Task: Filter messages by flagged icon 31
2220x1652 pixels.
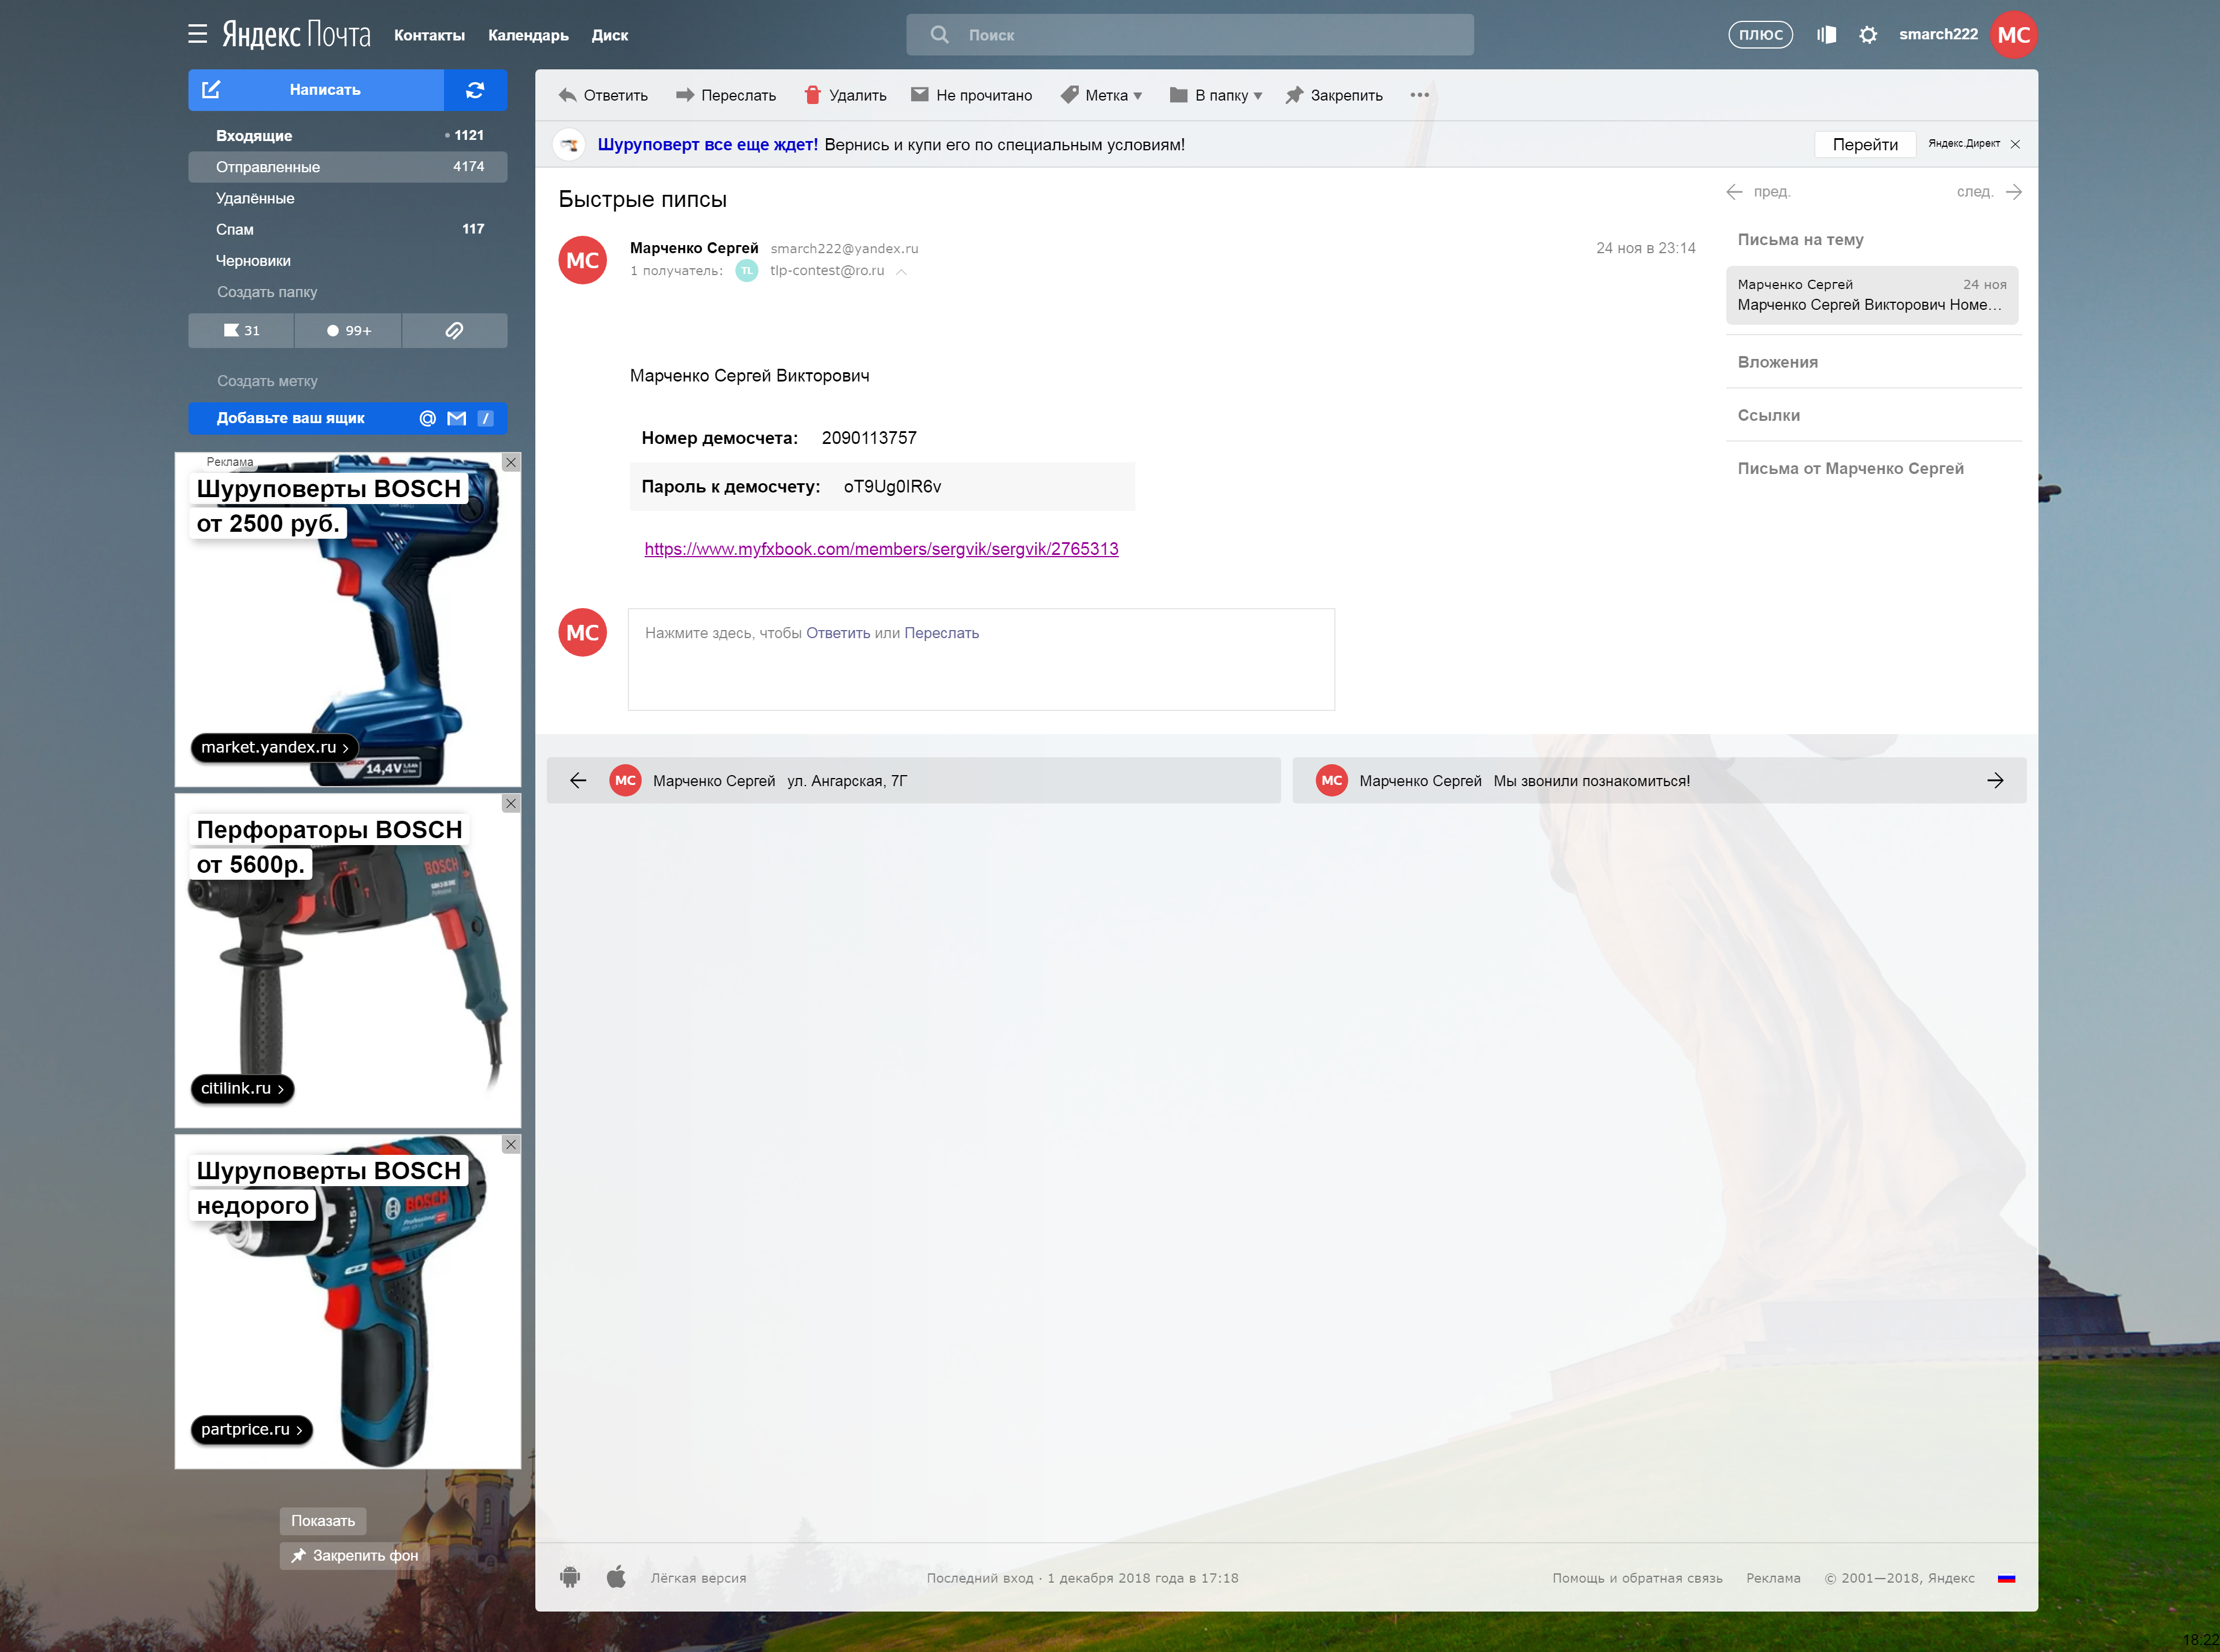Action: coord(241,331)
